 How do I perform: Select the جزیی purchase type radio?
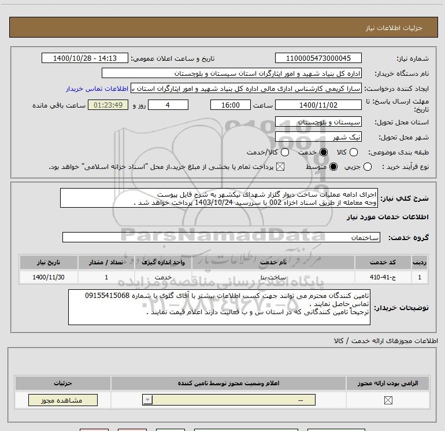(367, 167)
